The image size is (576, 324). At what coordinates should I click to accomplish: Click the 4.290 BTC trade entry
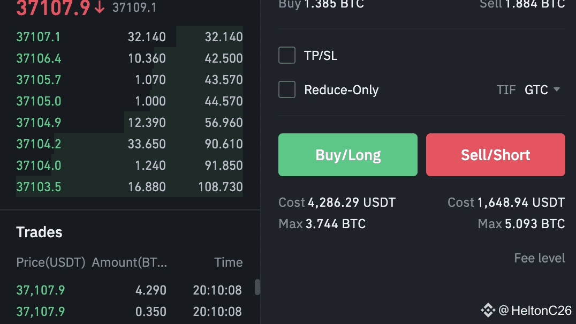click(x=150, y=290)
